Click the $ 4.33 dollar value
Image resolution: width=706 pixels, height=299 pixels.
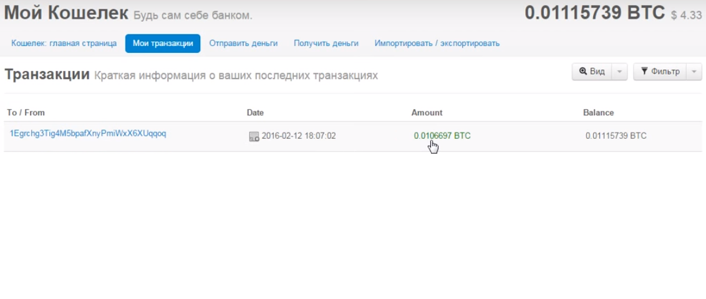click(x=687, y=16)
